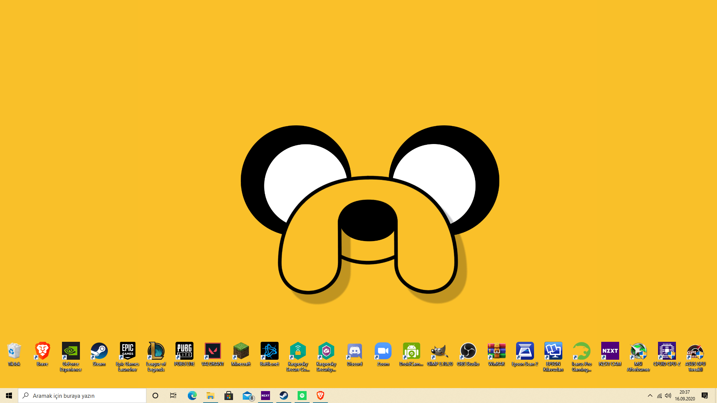Expand the hidden system tray icons chevron

click(650, 396)
